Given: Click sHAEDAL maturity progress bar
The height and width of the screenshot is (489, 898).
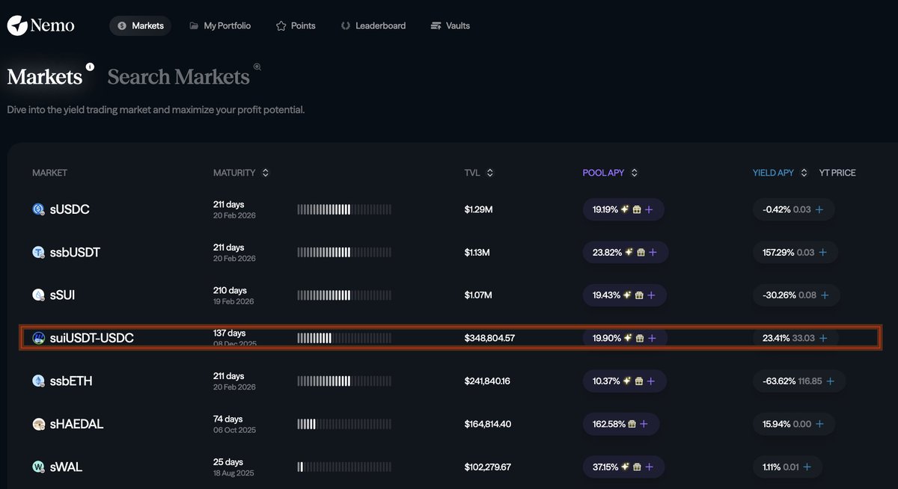Looking at the screenshot, I should 344,425.
